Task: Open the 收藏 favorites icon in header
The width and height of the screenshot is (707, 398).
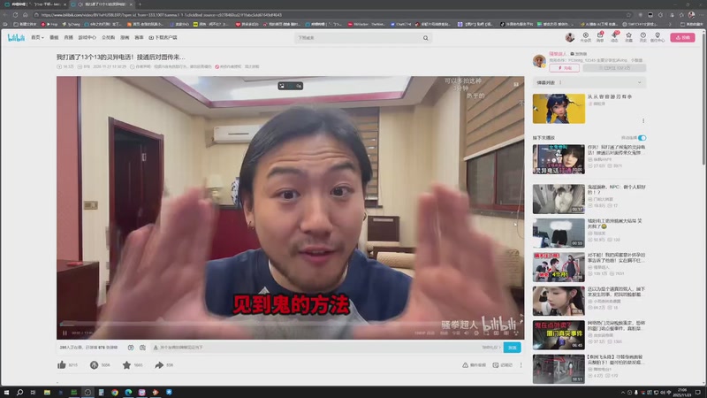Action: pyautogui.click(x=628, y=37)
